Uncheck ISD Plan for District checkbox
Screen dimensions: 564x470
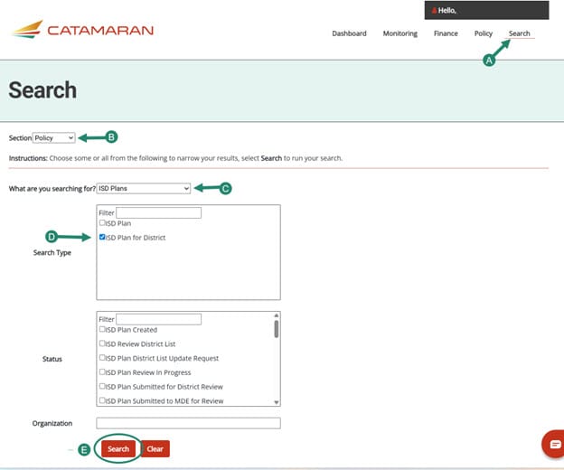tap(102, 237)
